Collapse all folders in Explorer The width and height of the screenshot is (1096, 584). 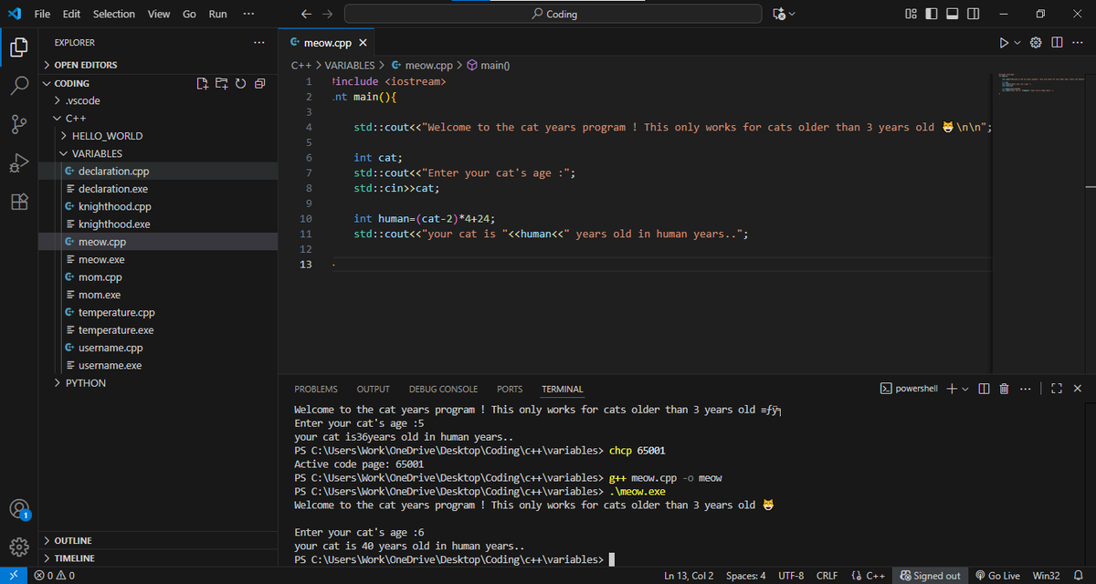pos(259,83)
